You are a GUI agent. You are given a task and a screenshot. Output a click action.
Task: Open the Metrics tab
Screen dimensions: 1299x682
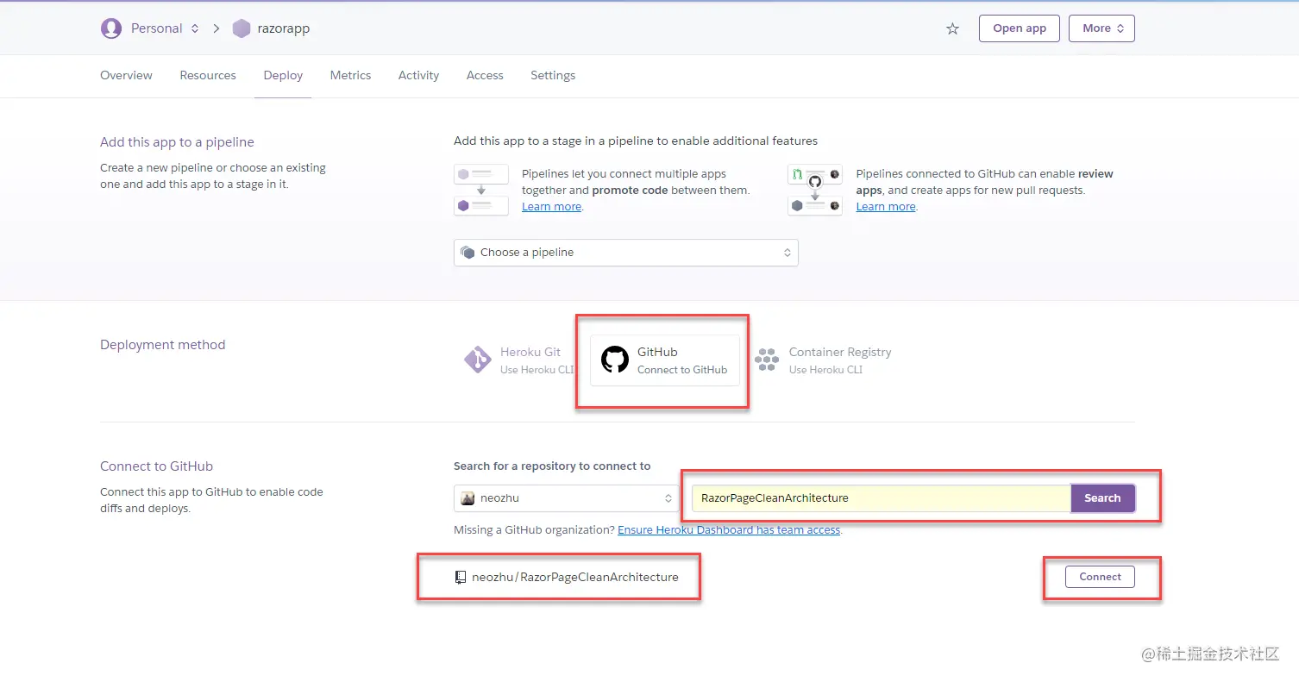point(350,76)
